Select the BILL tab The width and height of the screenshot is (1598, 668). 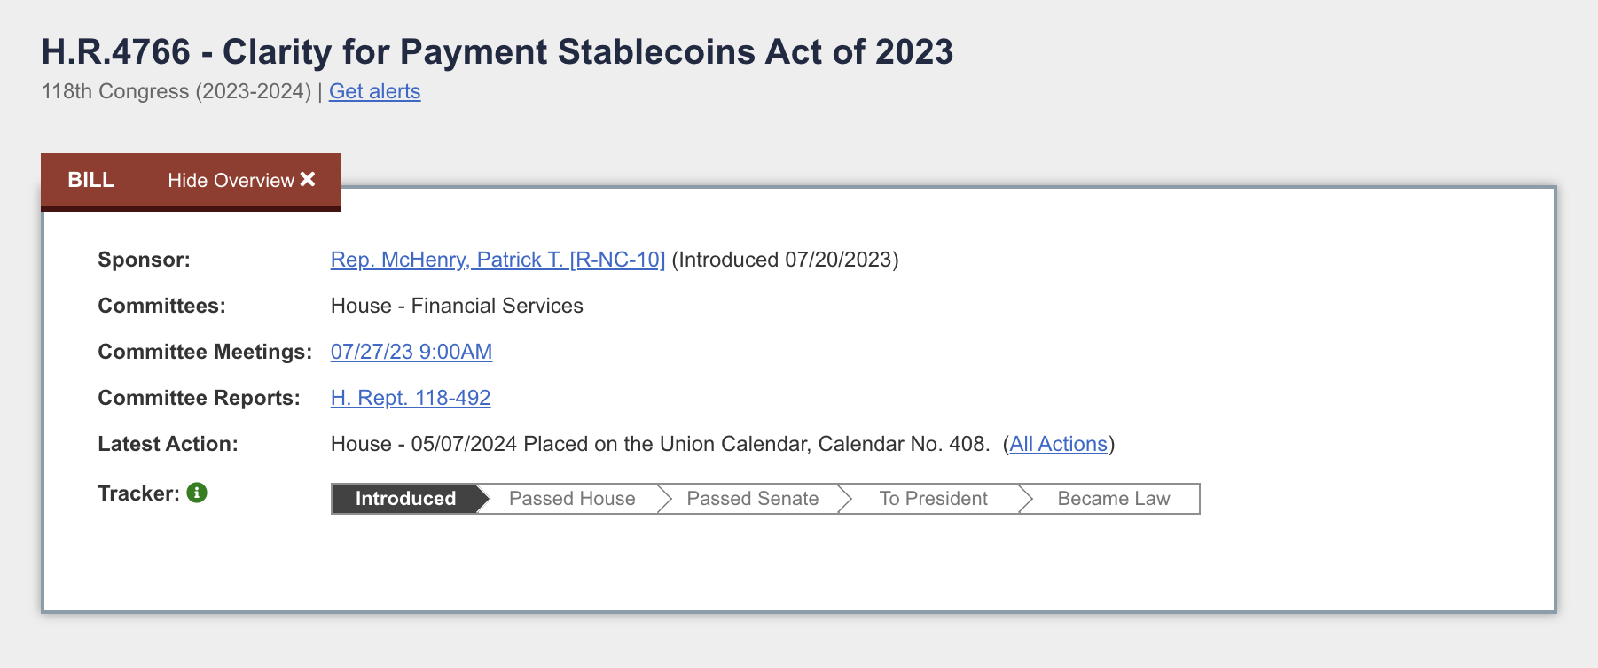point(90,180)
